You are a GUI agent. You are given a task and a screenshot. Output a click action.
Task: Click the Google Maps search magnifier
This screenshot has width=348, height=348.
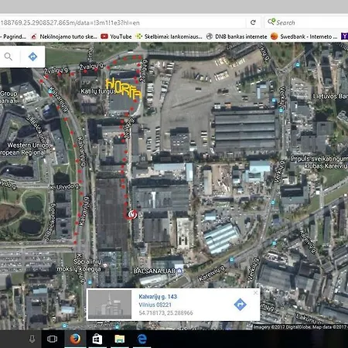tap(9, 56)
